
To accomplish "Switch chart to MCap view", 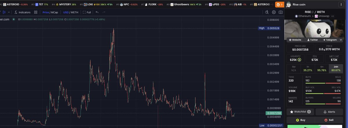I will pos(55,12).
